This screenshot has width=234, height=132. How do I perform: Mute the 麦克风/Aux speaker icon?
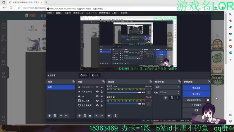click(143, 92)
